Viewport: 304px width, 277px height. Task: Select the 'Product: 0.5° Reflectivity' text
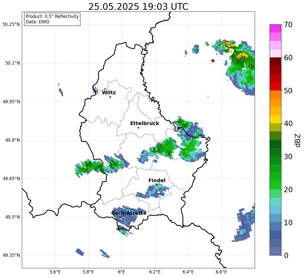pos(52,16)
